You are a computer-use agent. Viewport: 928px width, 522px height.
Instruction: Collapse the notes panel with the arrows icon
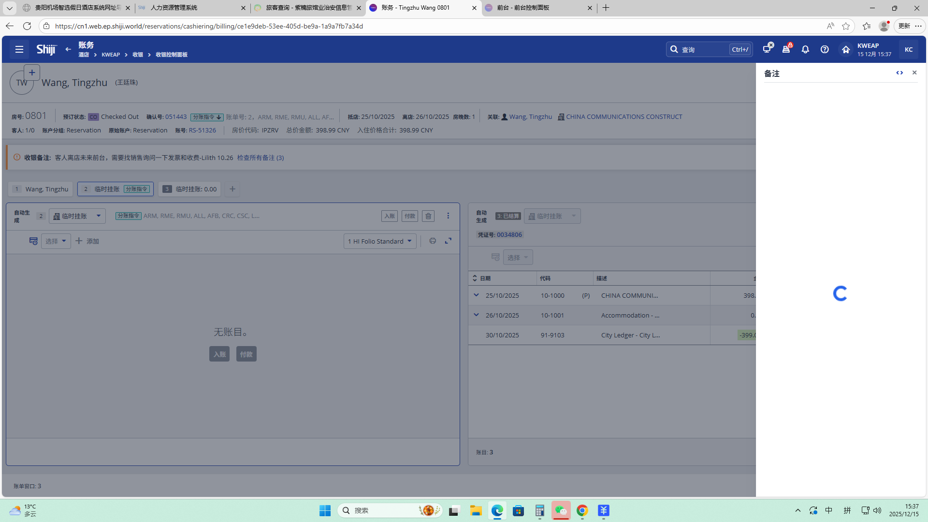(899, 72)
